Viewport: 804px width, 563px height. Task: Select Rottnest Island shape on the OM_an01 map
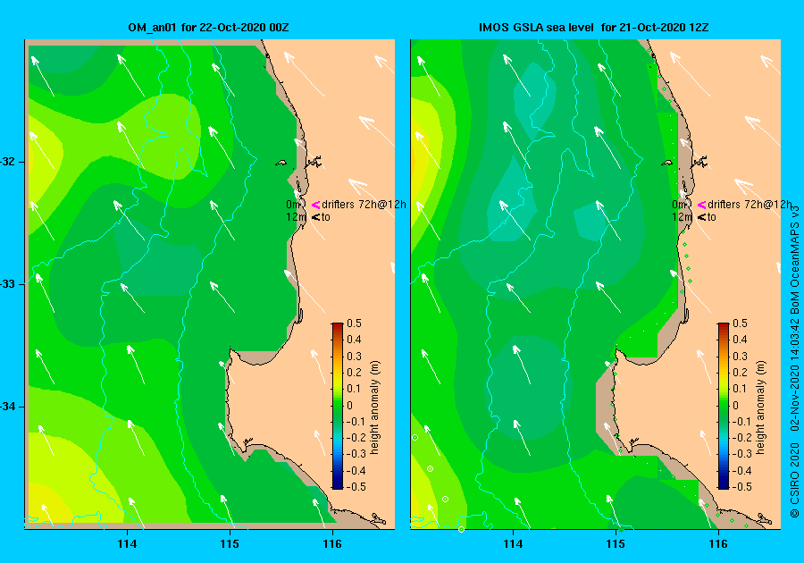281,163
